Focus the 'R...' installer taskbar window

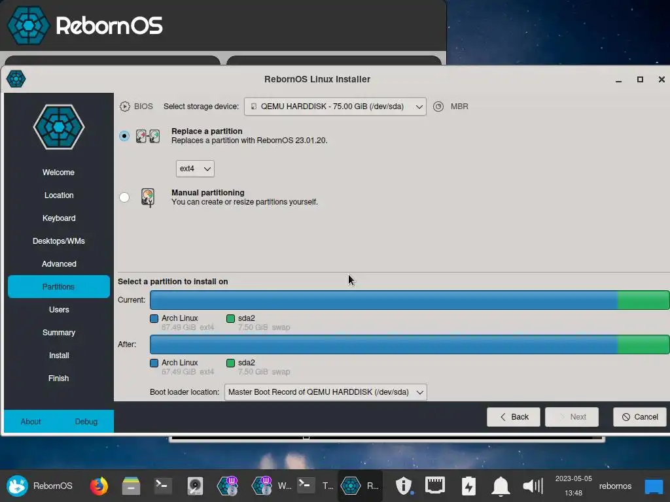tap(360, 486)
